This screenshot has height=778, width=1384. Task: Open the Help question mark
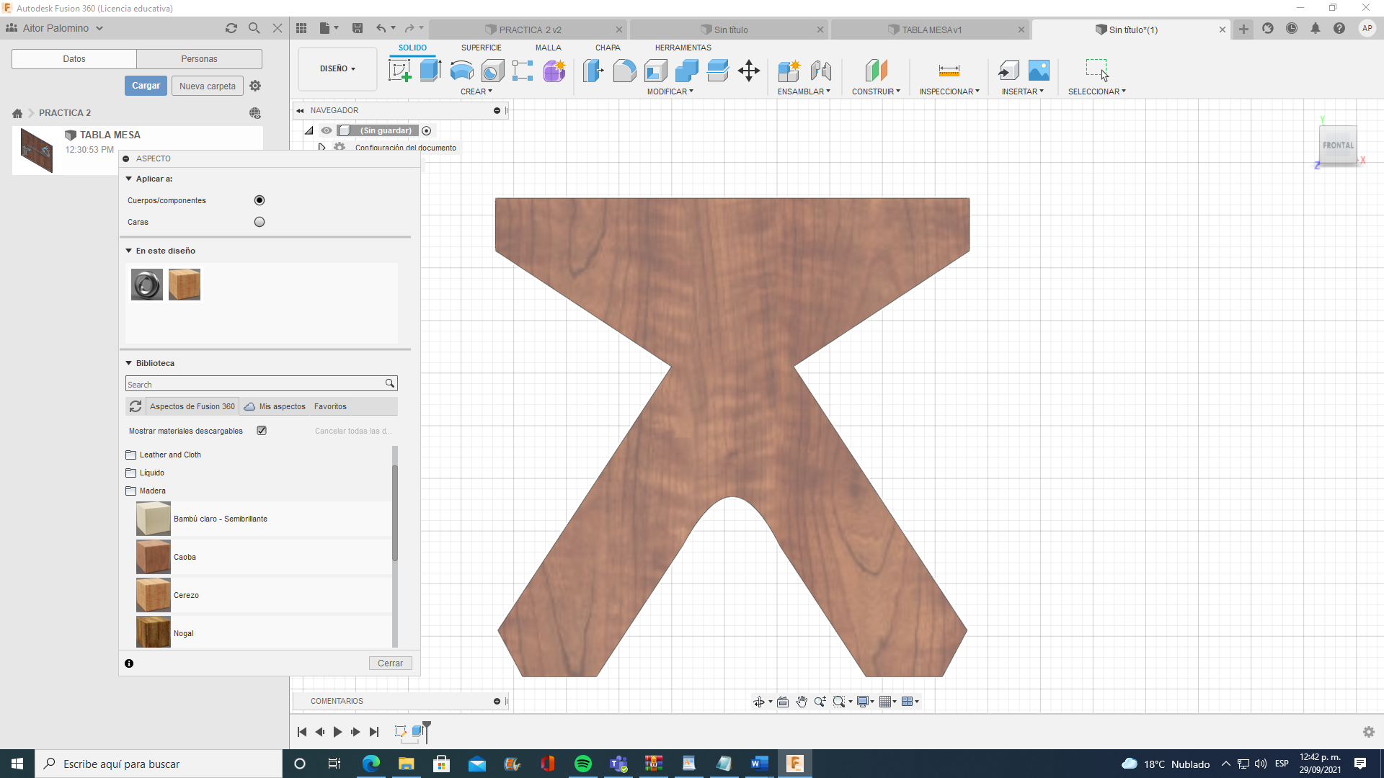click(x=1339, y=29)
